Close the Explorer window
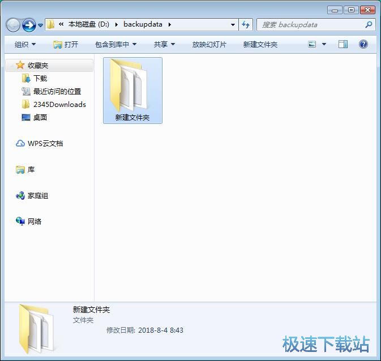This screenshot has height=361, width=381. click(x=367, y=10)
